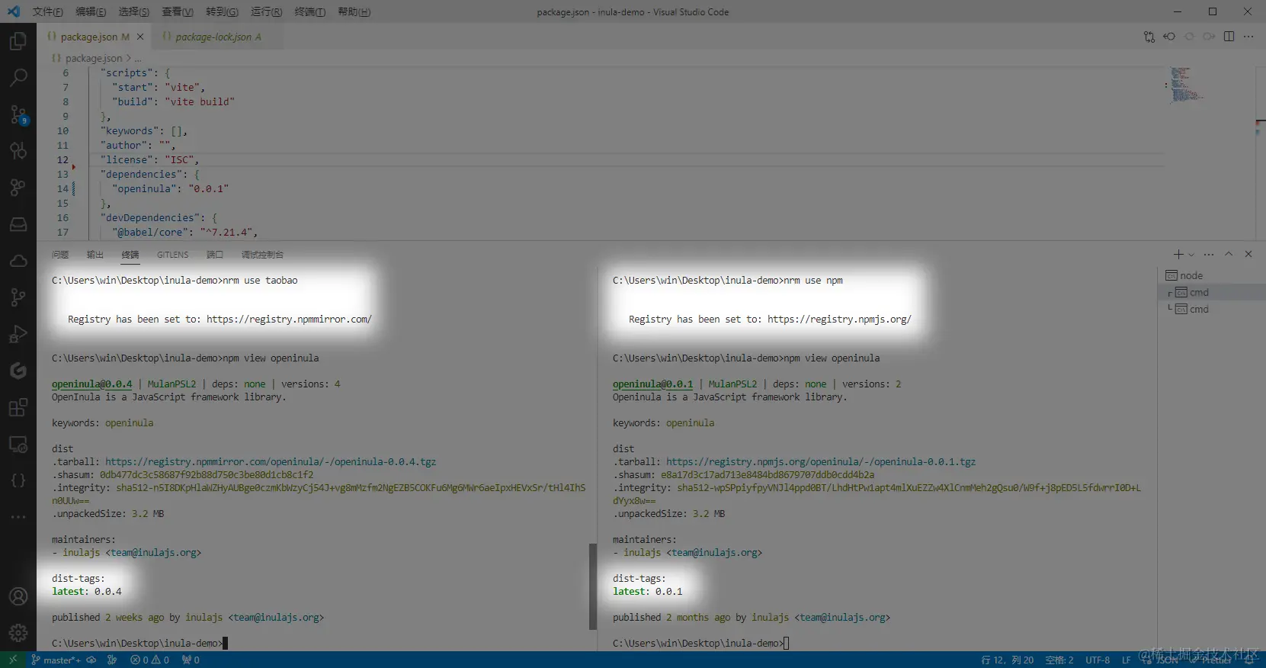
Task: Switch to the 调试控制台 panel tab
Action: coord(262,255)
